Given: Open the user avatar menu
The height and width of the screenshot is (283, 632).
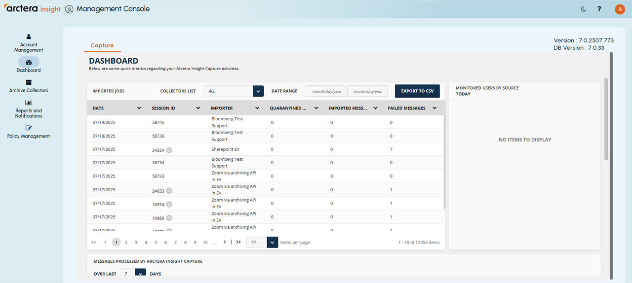Looking at the screenshot, I should 620,9.
